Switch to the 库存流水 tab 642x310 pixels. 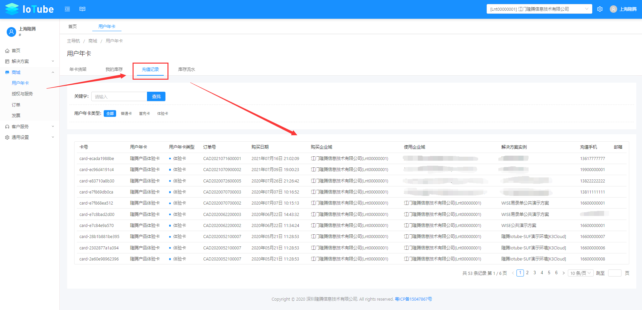coord(187,69)
